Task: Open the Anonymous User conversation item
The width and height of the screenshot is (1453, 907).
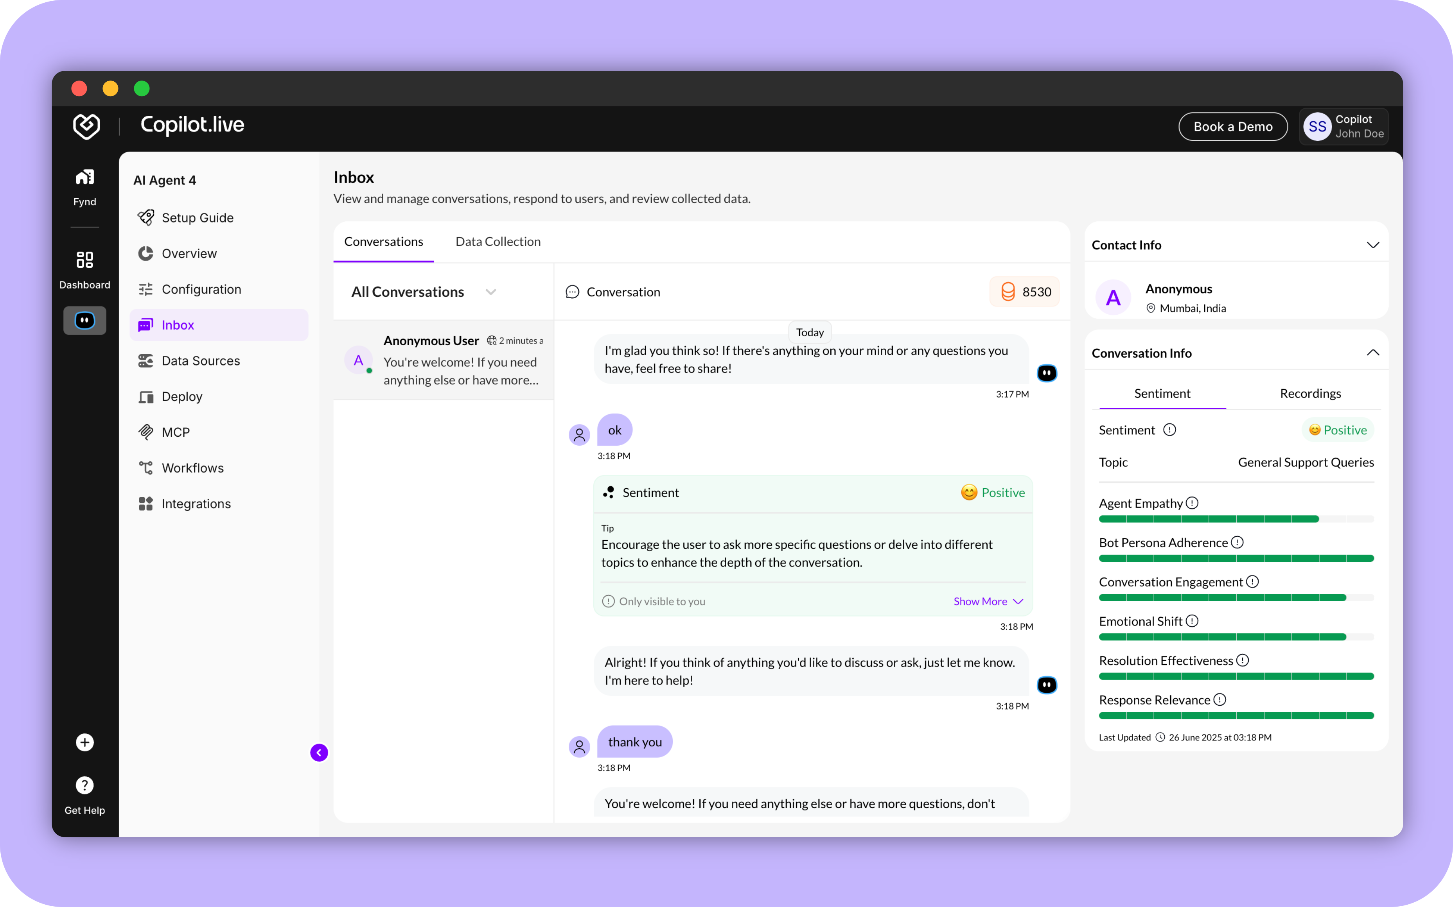Action: pyautogui.click(x=444, y=360)
